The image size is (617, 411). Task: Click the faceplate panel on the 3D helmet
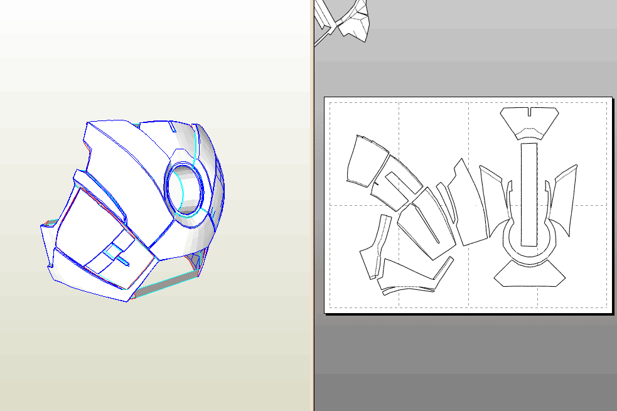click(104, 238)
